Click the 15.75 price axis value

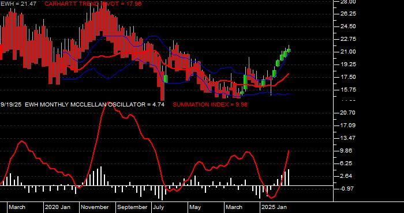click(x=349, y=90)
